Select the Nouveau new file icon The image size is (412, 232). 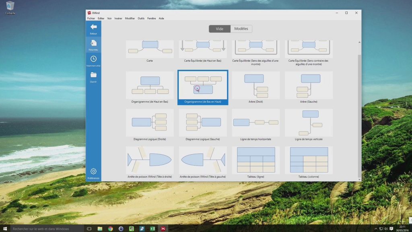click(x=93, y=43)
